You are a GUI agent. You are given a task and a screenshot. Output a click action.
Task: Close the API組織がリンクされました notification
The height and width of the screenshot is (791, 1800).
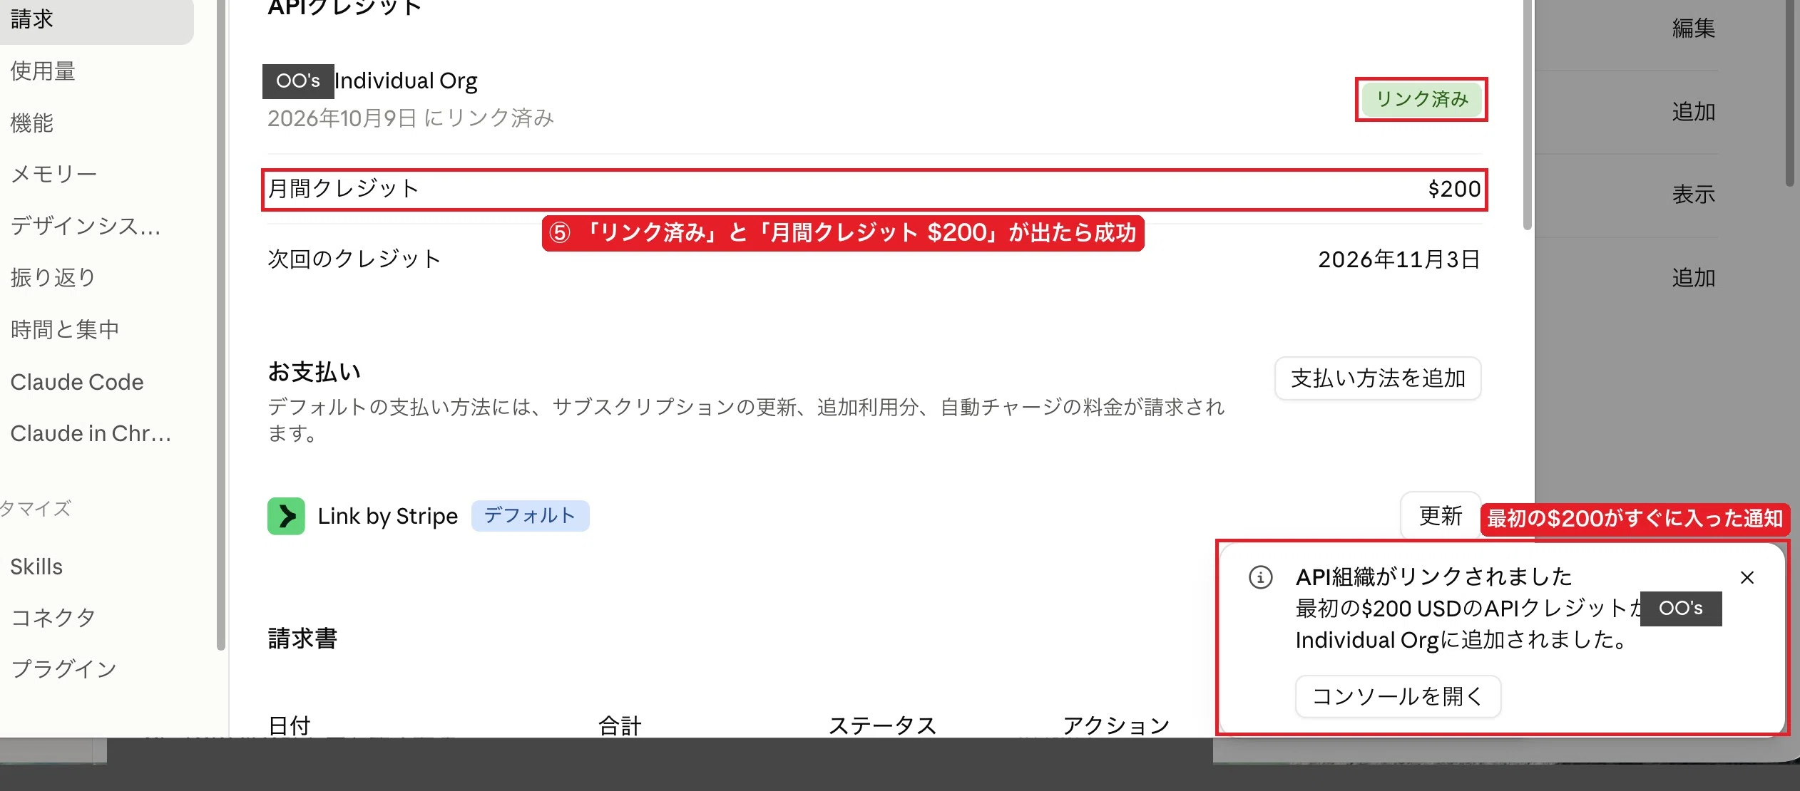[1747, 577]
